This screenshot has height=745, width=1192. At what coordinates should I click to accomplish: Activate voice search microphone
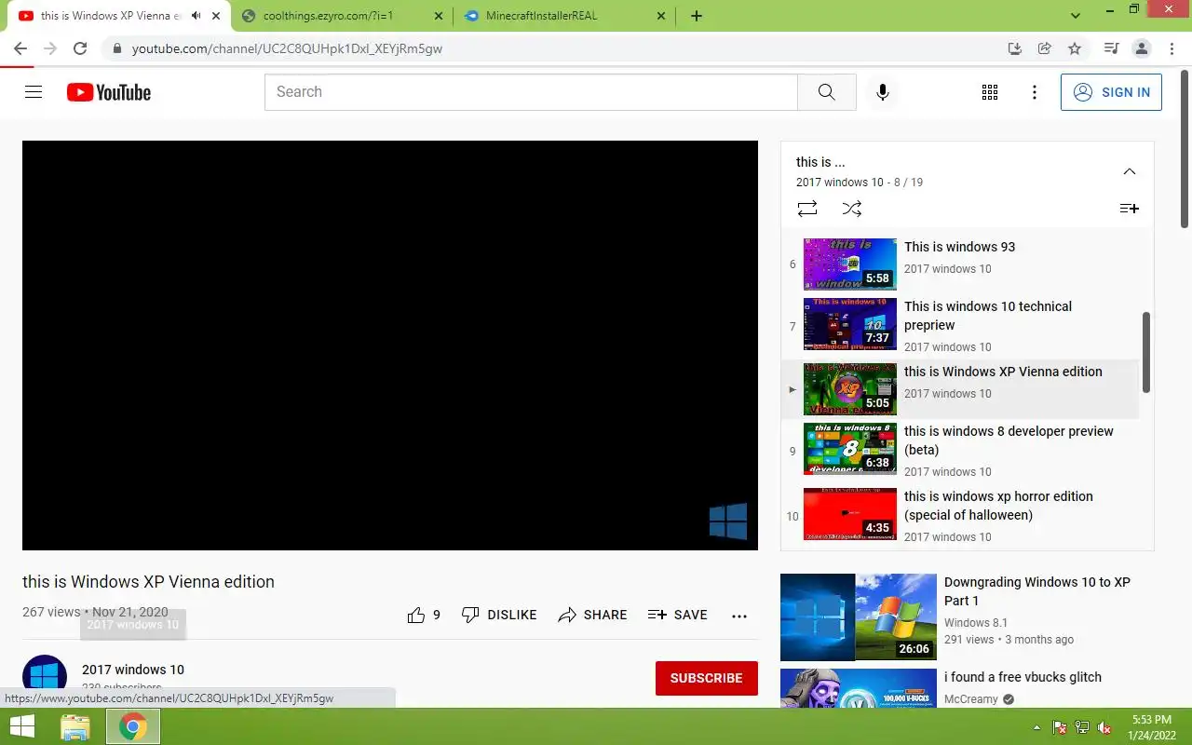pos(883,92)
